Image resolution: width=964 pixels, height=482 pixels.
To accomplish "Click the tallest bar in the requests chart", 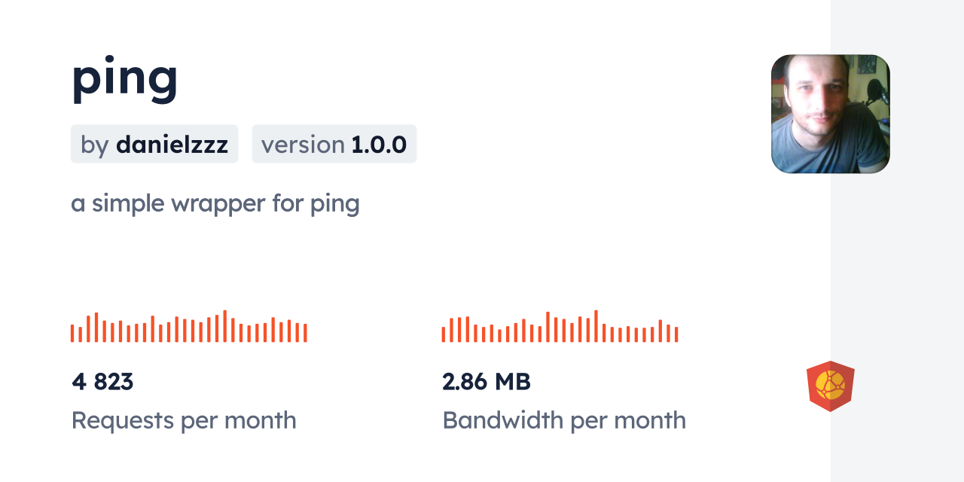I will [x=224, y=327].
